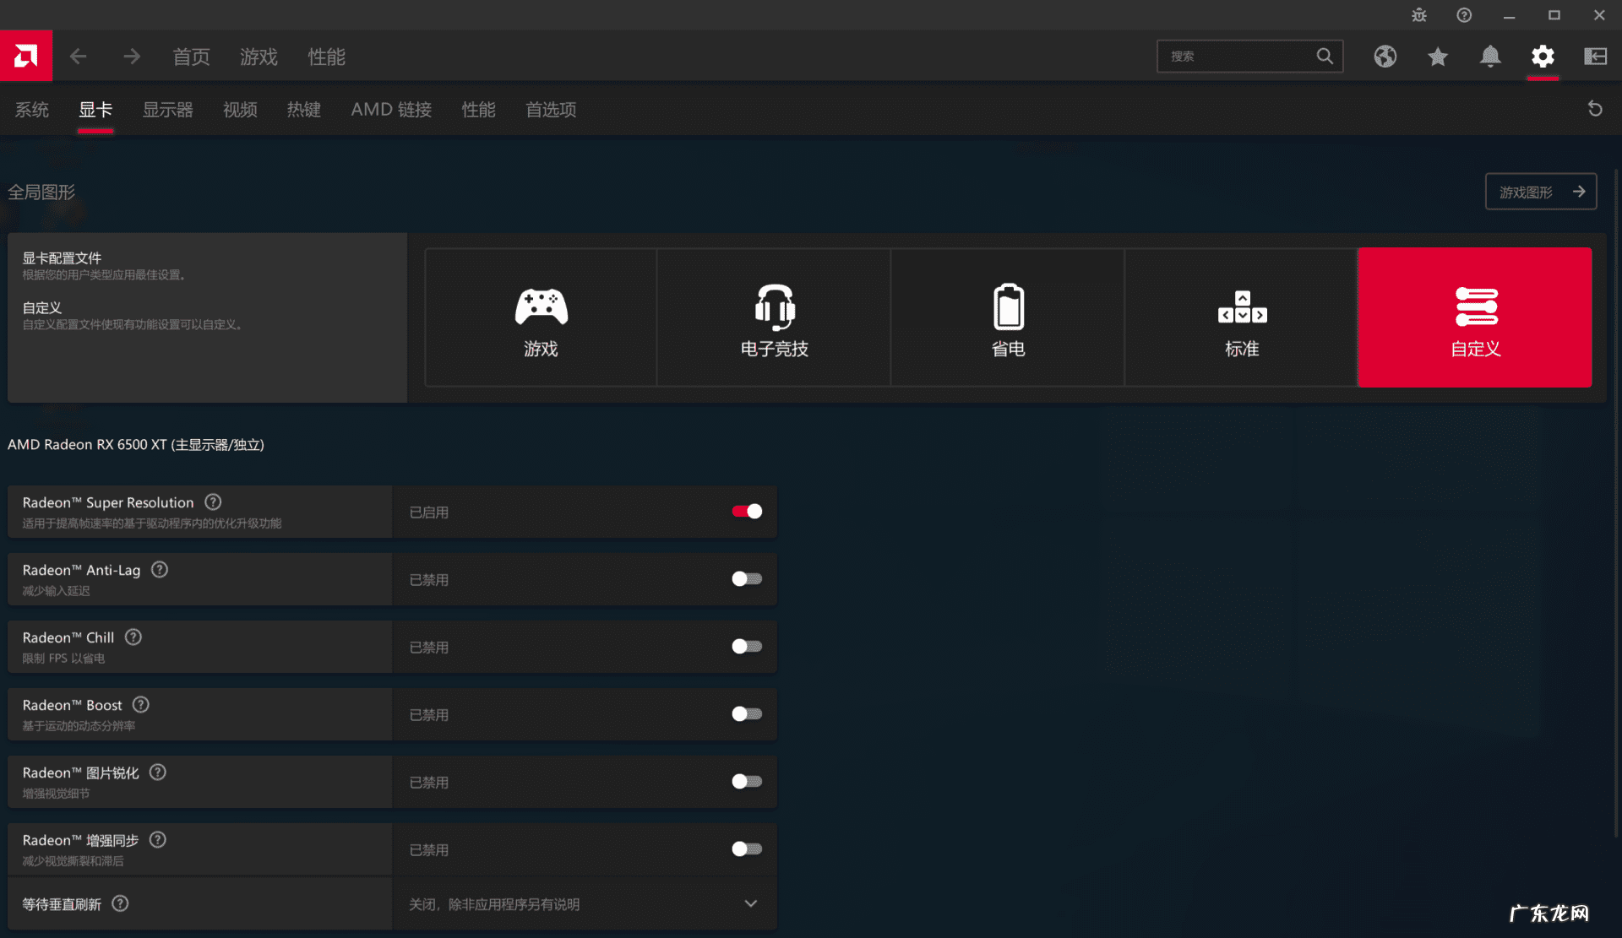The width and height of the screenshot is (1622, 938).
Task: Click the 游戏图形 button
Action: click(1540, 192)
